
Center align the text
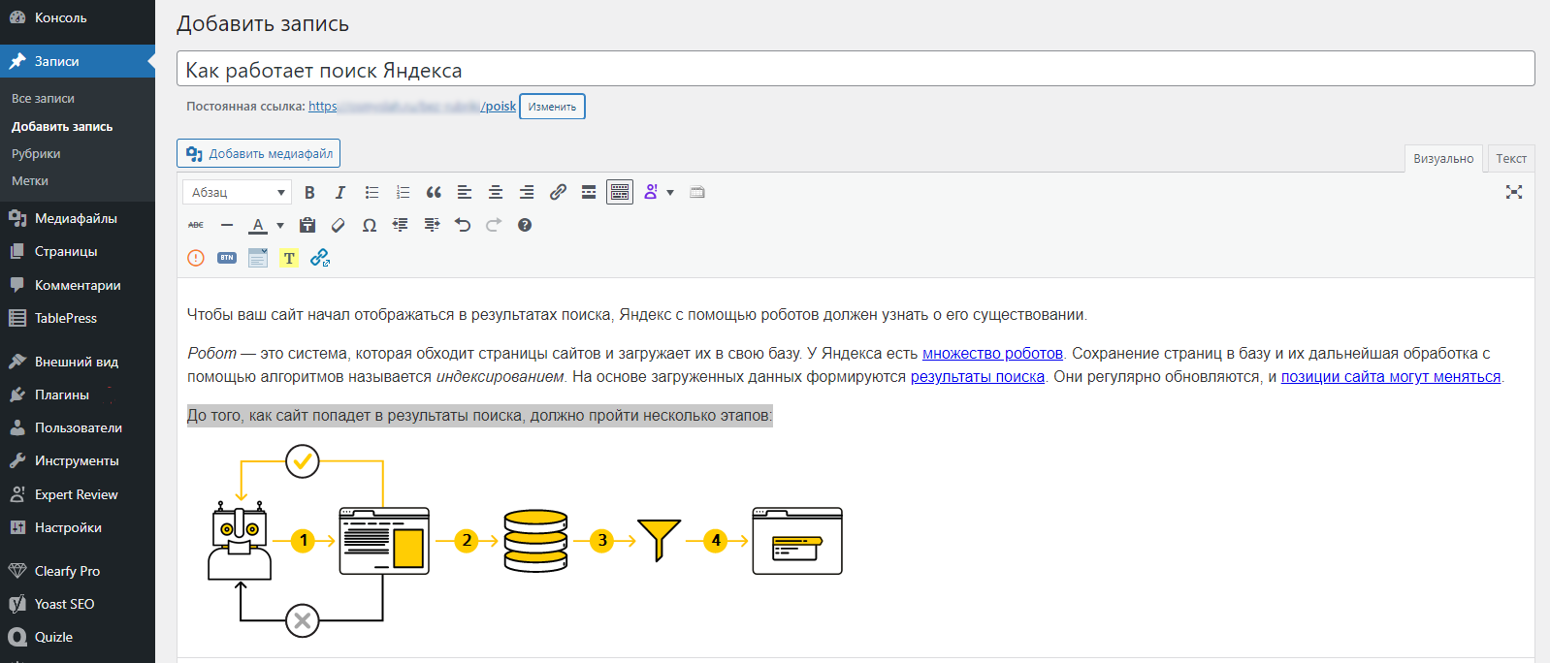point(496,192)
